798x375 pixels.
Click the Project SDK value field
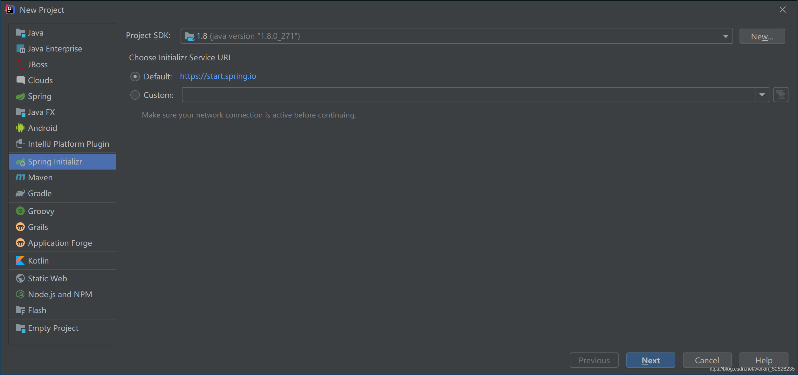click(457, 36)
